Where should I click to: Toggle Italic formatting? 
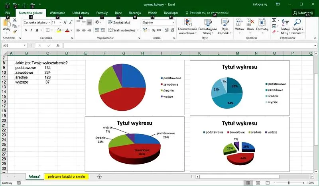(x=31, y=30)
